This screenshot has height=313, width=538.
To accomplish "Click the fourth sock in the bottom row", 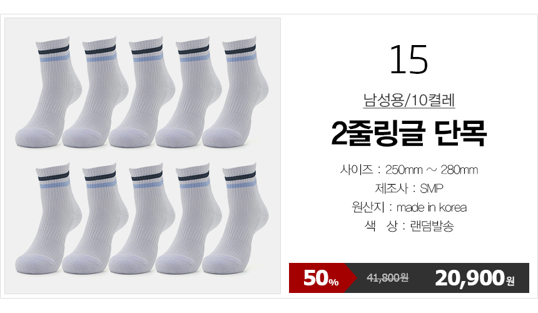I will [x=188, y=219].
